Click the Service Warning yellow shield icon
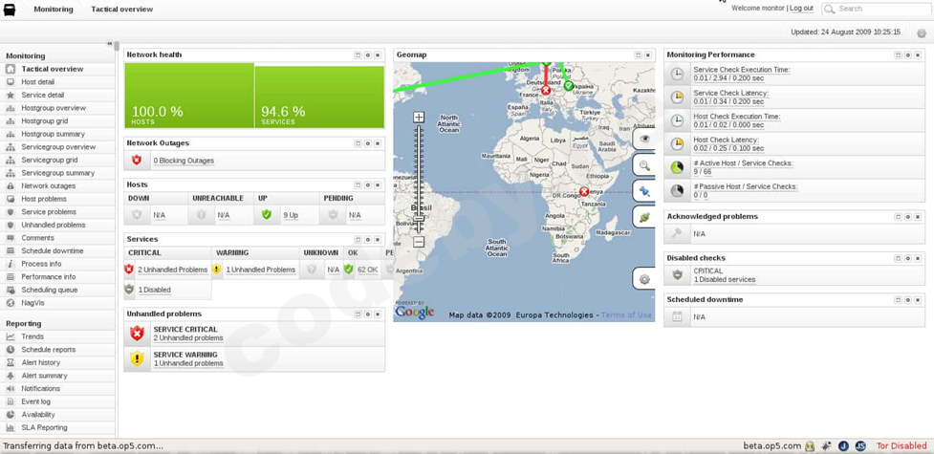The image size is (934, 454). pyautogui.click(x=137, y=358)
